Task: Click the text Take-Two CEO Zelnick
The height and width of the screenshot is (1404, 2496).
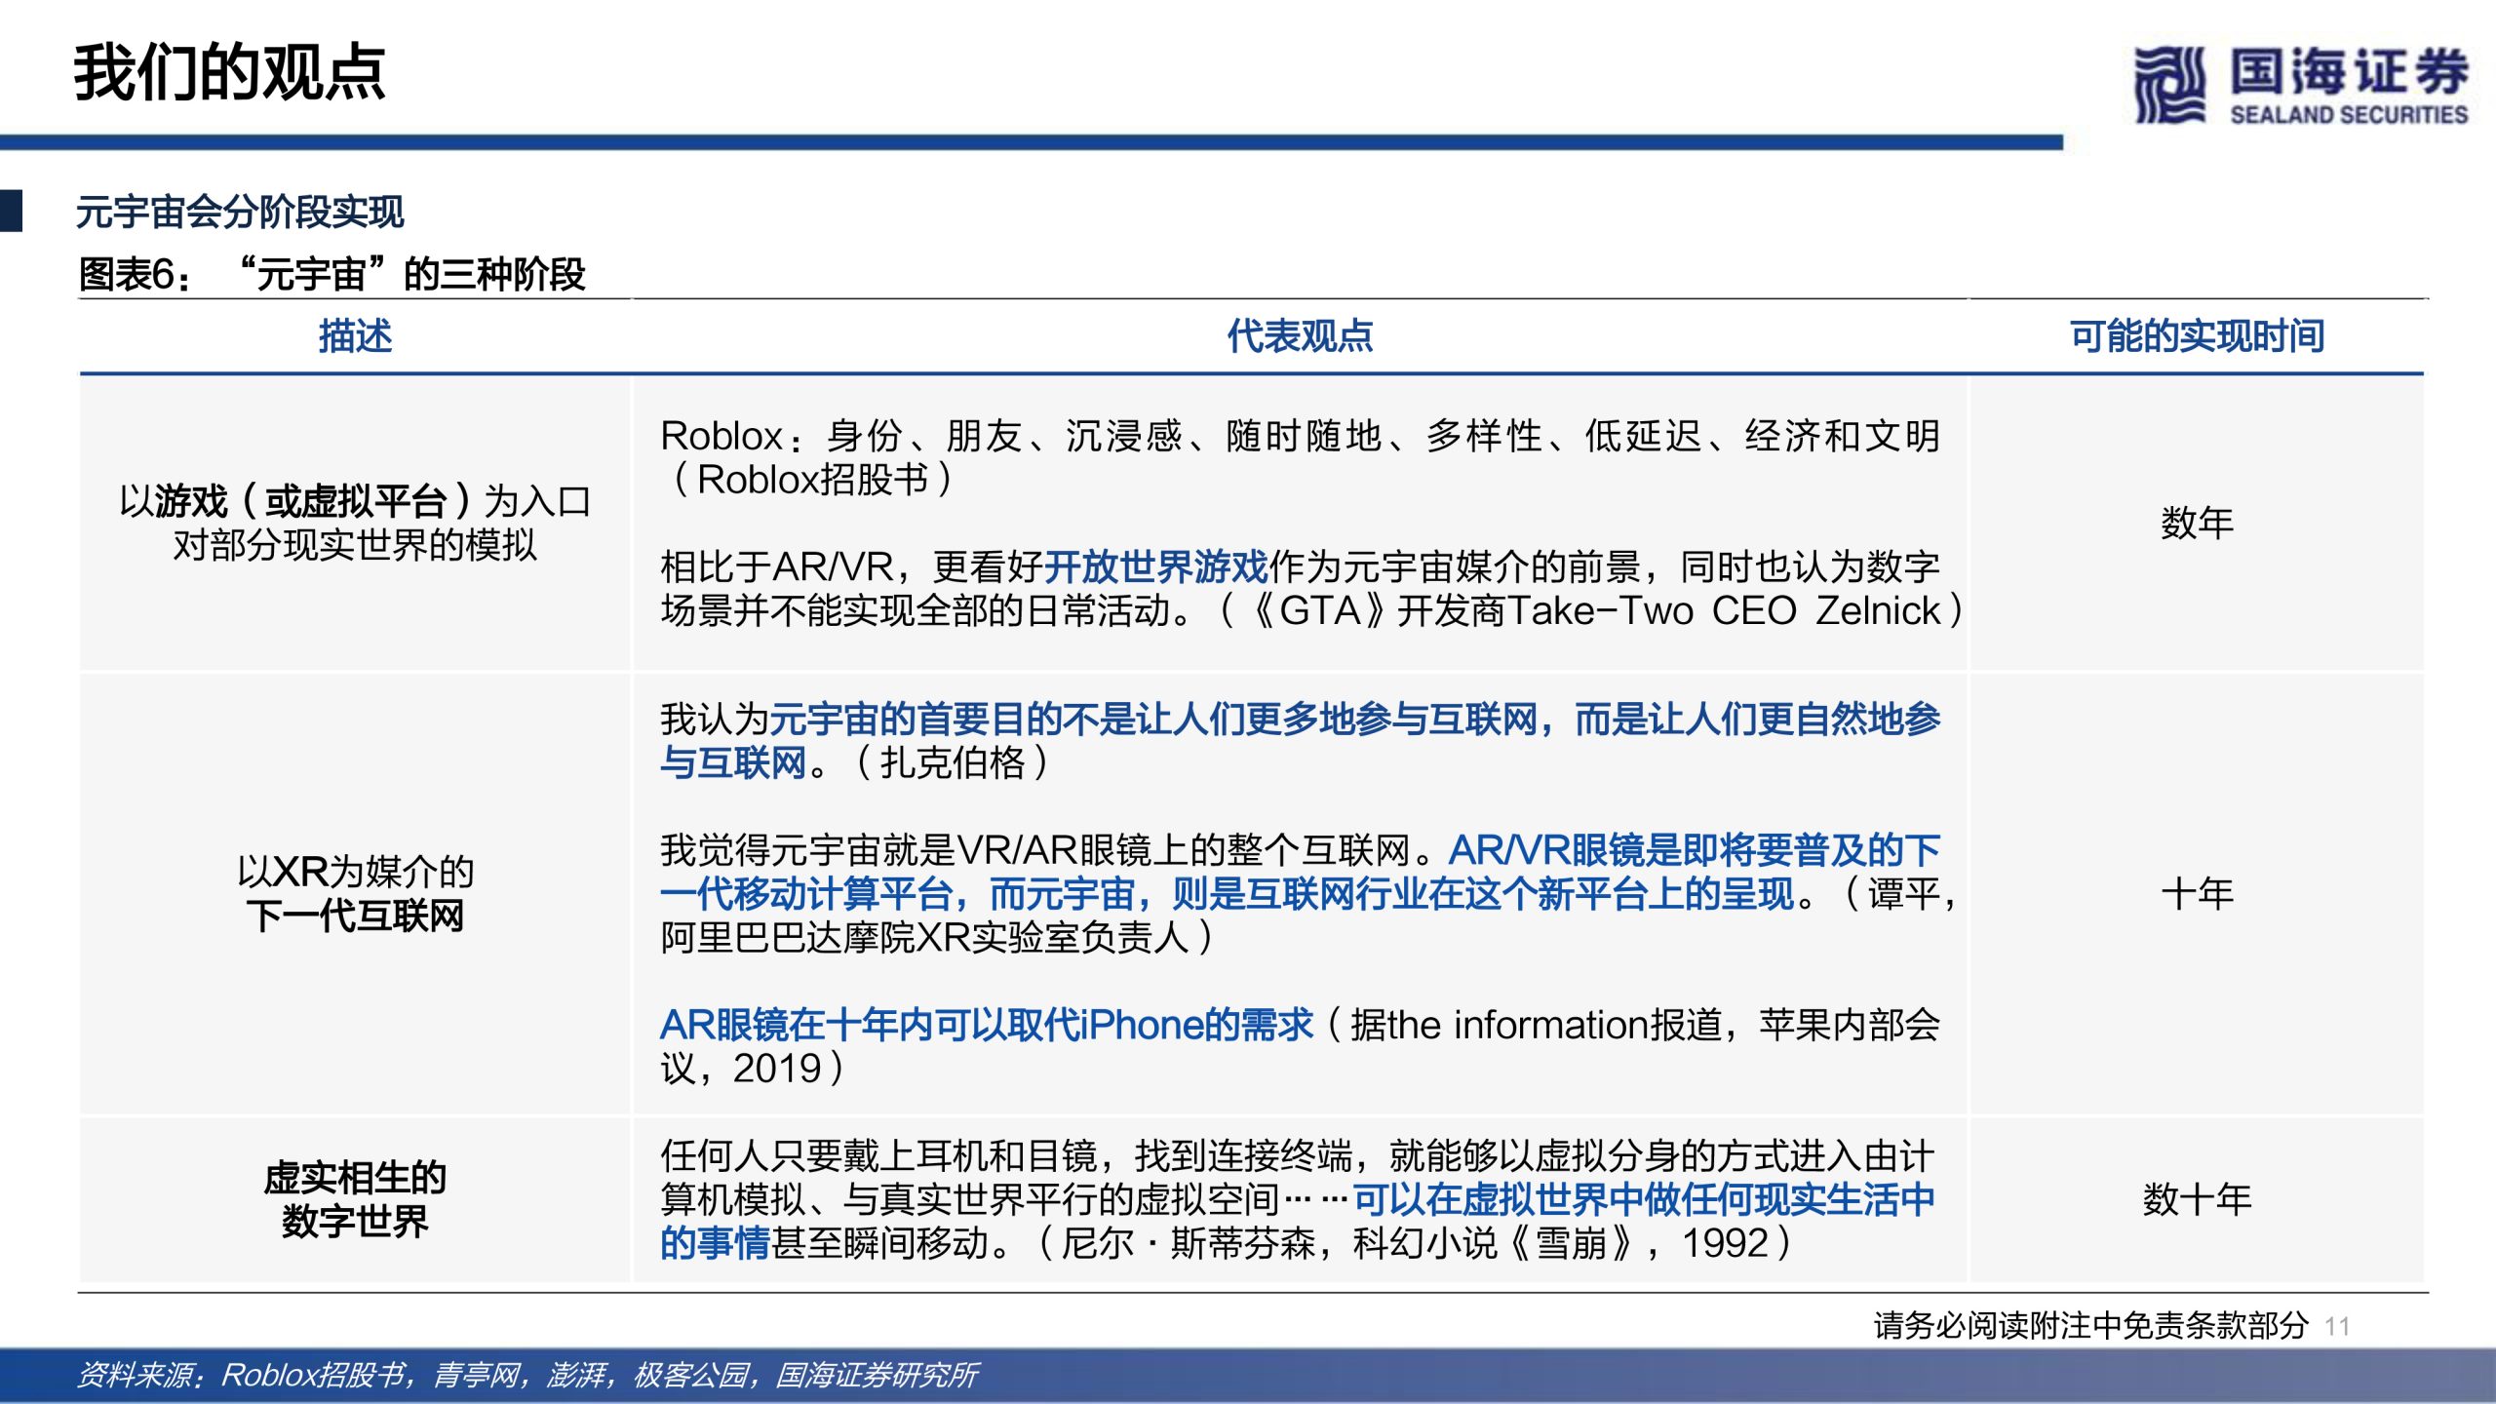Action: (x=1724, y=610)
